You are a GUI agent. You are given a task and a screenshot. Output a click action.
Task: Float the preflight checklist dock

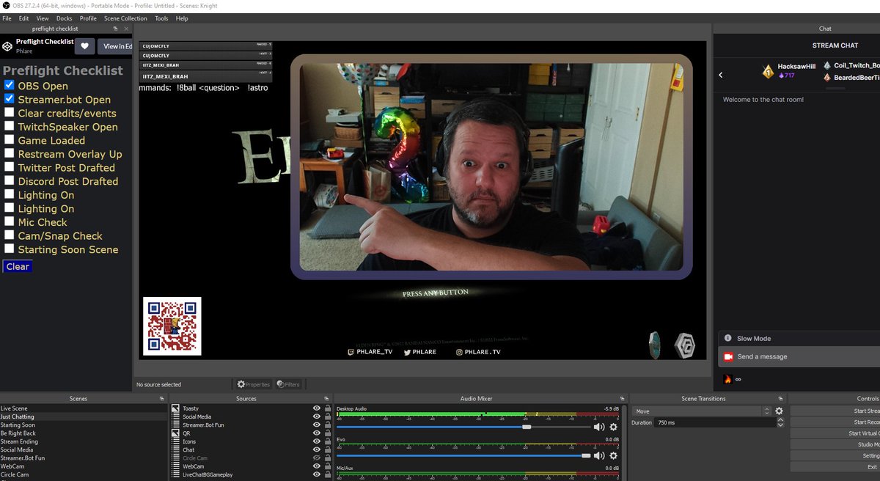point(116,28)
